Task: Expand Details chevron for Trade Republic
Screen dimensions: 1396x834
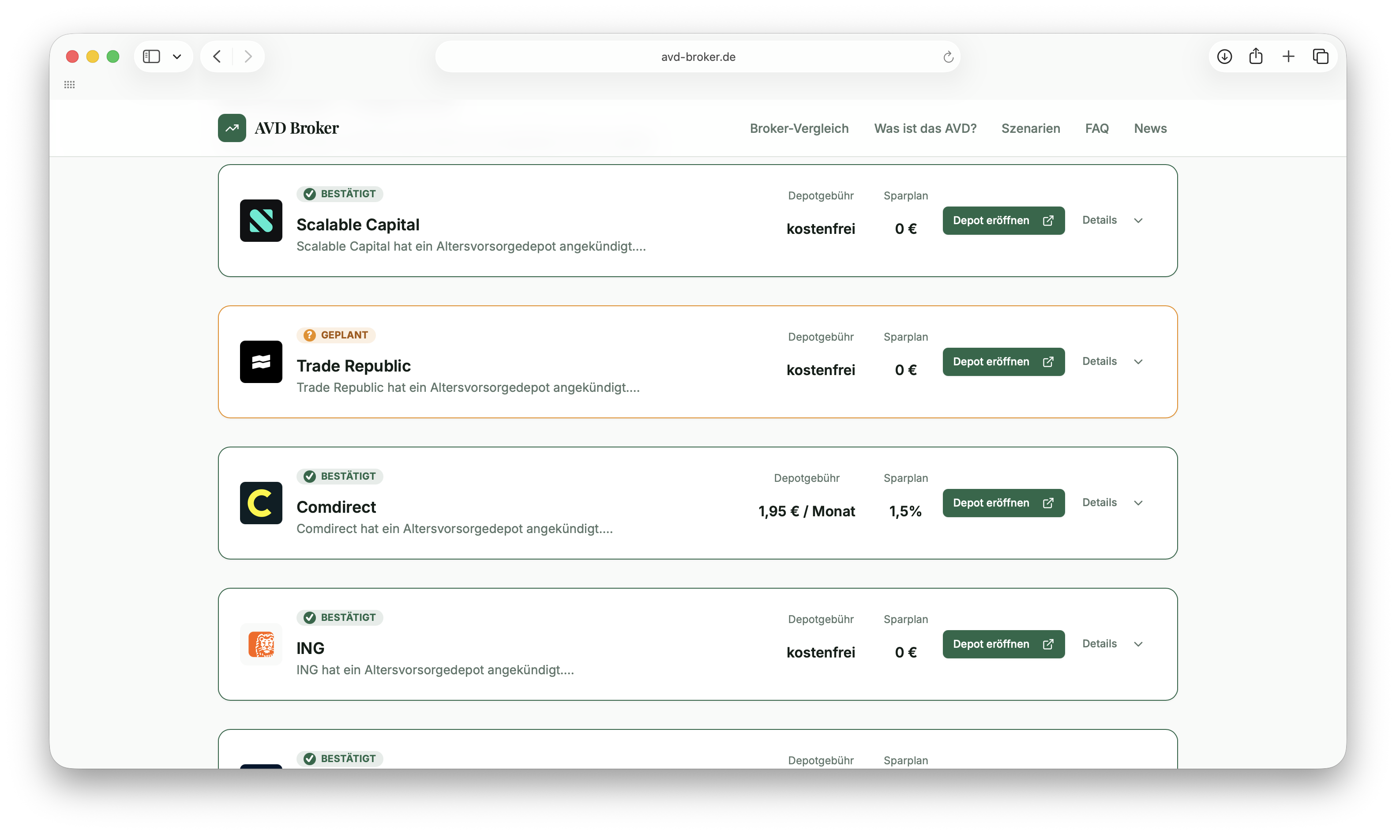Action: [1137, 361]
